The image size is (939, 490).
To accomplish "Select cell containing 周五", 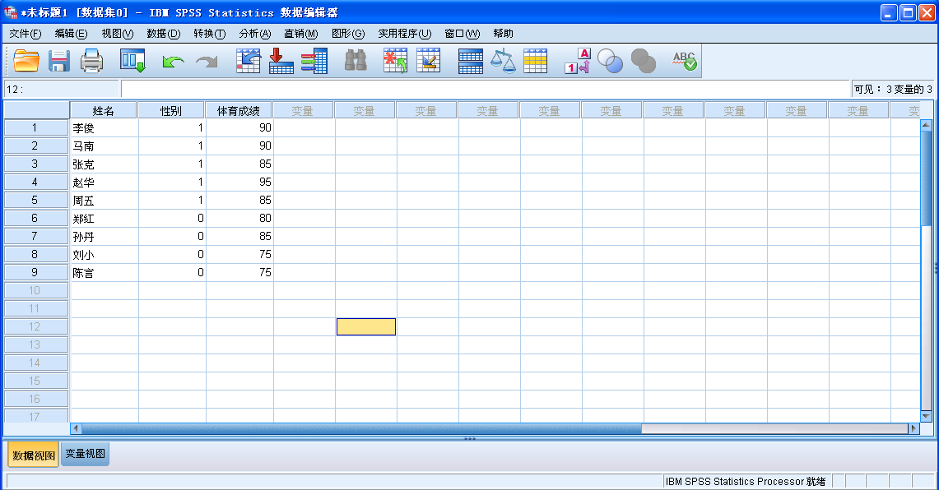I will (105, 201).
